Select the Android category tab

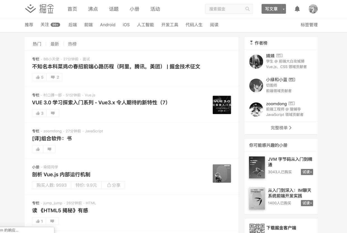[108, 25]
